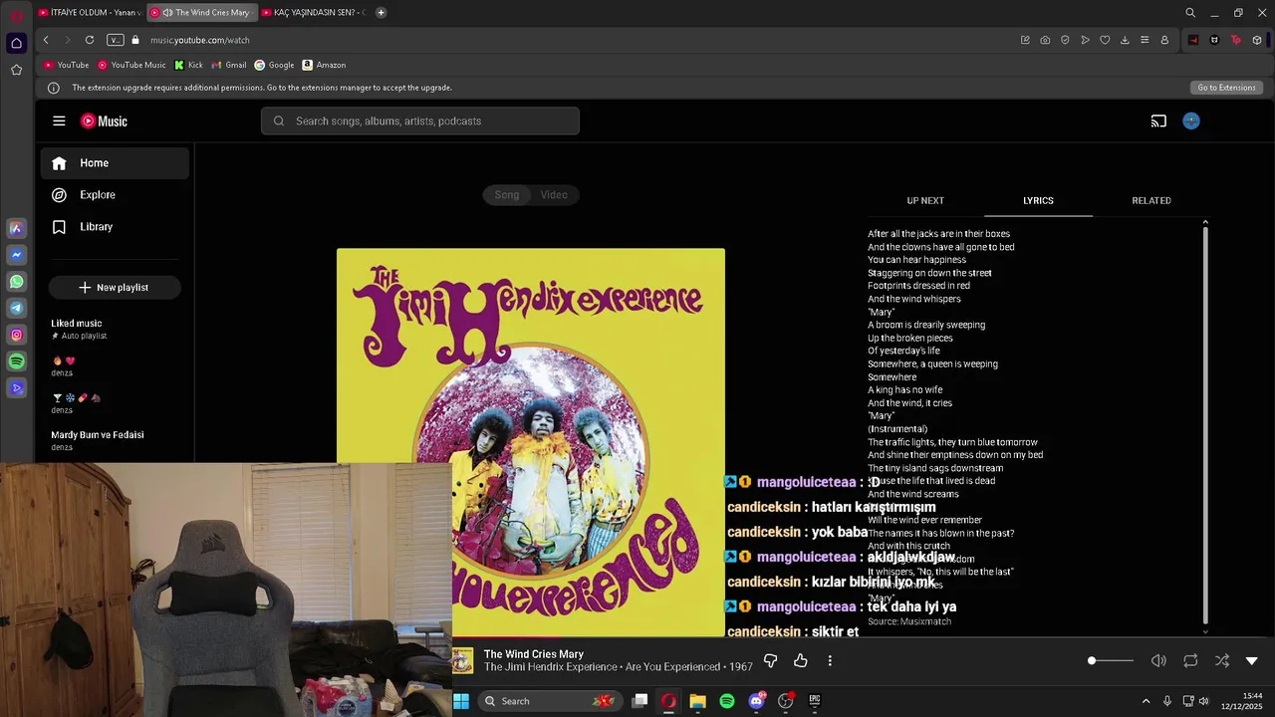Open the browser downloads icon
The height and width of the screenshot is (717, 1275).
(x=1125, y=40)
